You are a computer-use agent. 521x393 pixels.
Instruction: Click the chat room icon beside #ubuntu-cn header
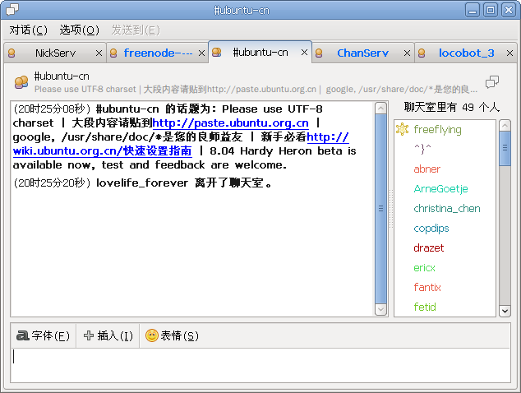[21, 82]
